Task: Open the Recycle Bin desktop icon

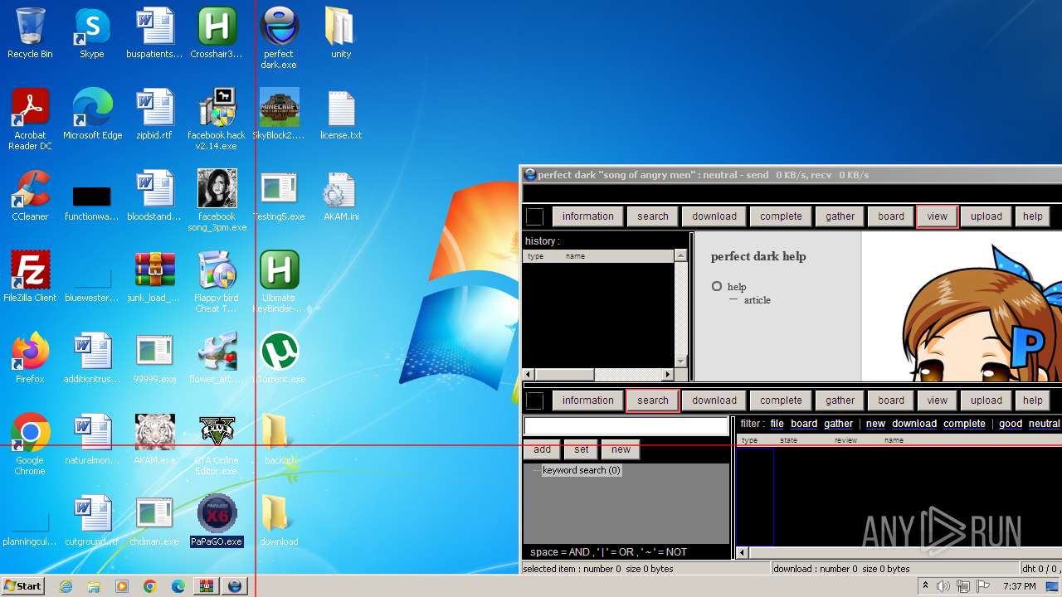Action: (x=30, y=33)
